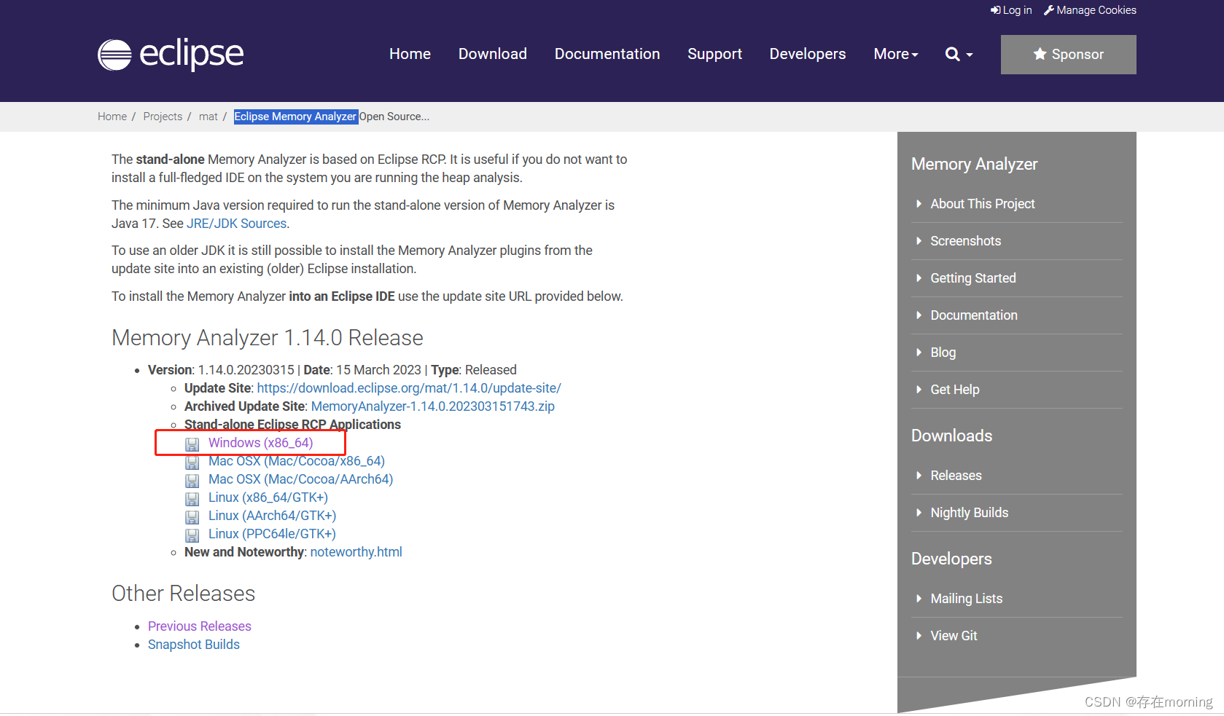Download Linux (PPC64le/GTK+) build
This screenshot has height=716, width=1224.
[x=272, y=534]
